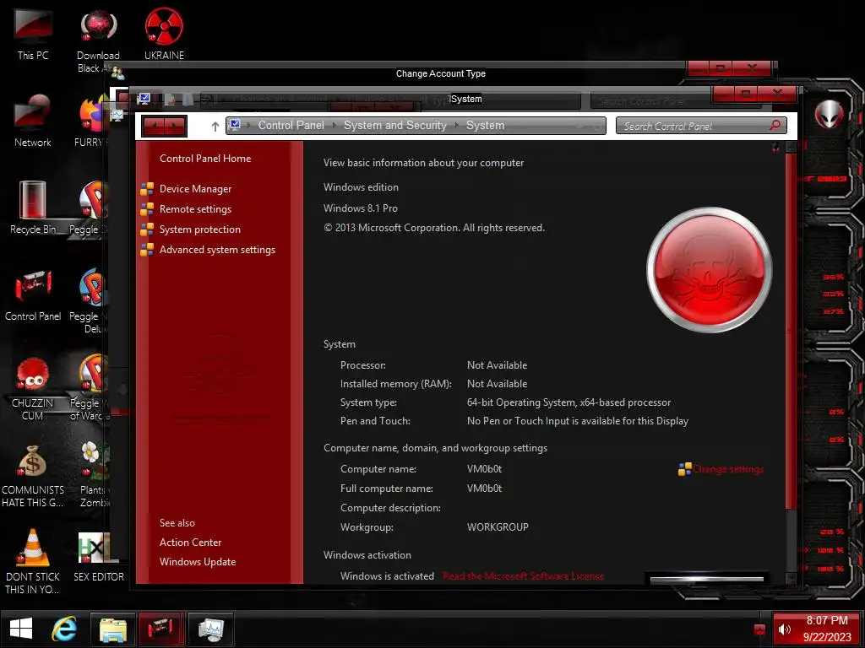Expand arrow after Control Panel breadcrumb
The image size is (865, 648).
coord(335,126)
